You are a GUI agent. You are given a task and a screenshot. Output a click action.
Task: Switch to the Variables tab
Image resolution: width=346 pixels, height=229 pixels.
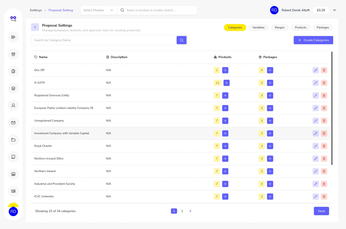258,27
